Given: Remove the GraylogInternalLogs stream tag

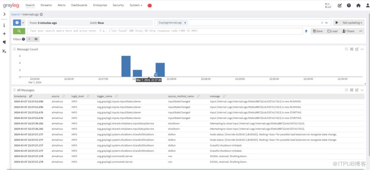Looking at the screenshot, I should coord(185,23).
